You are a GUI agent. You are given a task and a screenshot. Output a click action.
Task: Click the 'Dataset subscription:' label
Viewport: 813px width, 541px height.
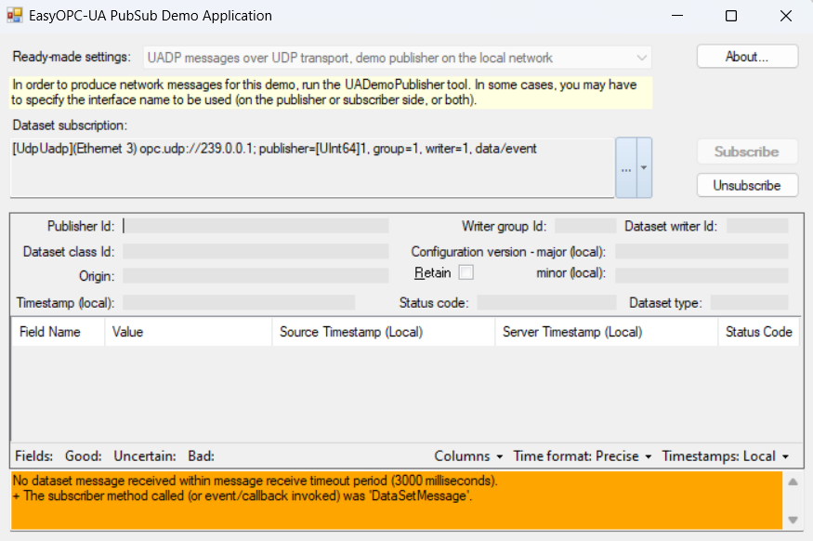[x=70, y=125]
